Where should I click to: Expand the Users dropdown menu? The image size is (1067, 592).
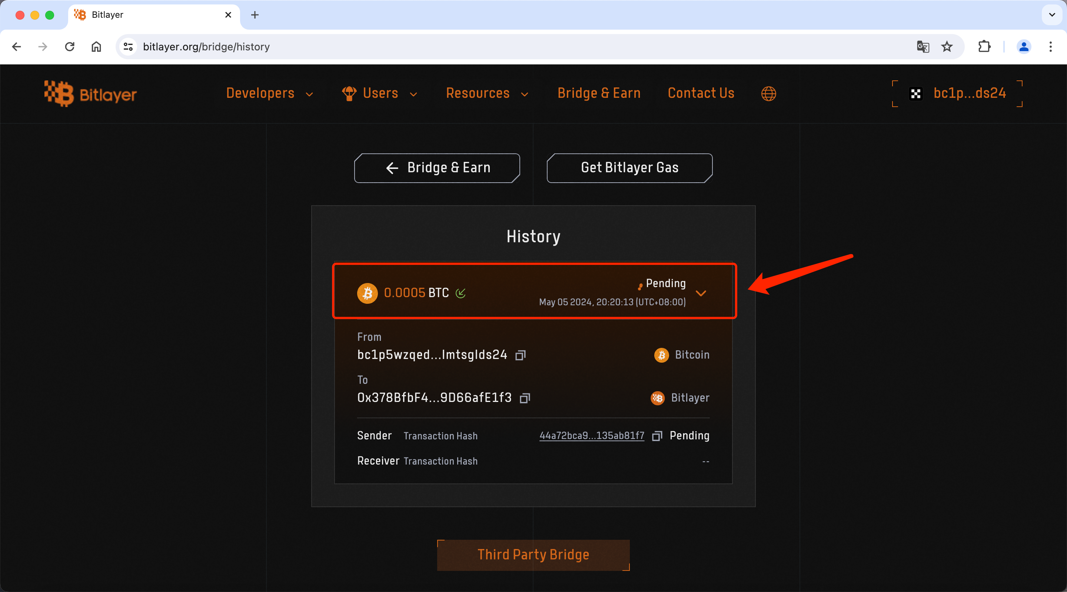click(380, 94)
